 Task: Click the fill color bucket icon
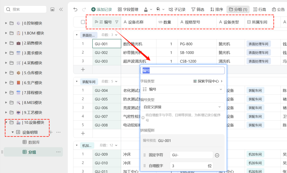(x=158, y=9)
